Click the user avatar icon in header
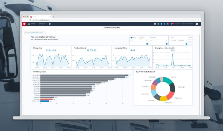Viewport: 223px width, 131px height. [197, 24]
